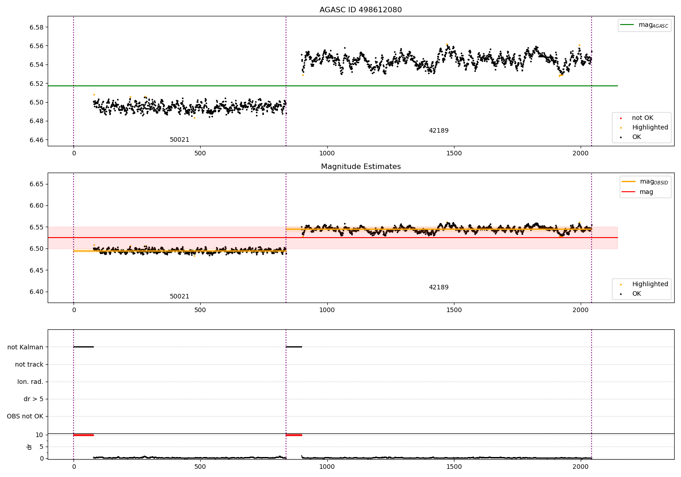Click the 'not OK' legend entry in top plot
681x477 pixels.
pyautogui.click(x=642, y=118)
